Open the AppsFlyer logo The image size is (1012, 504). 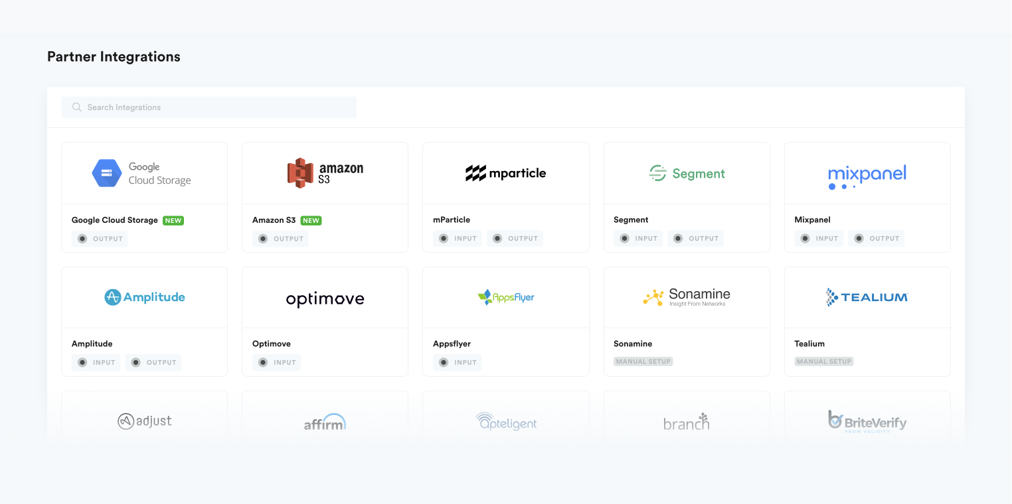click(x=506, y=297)
